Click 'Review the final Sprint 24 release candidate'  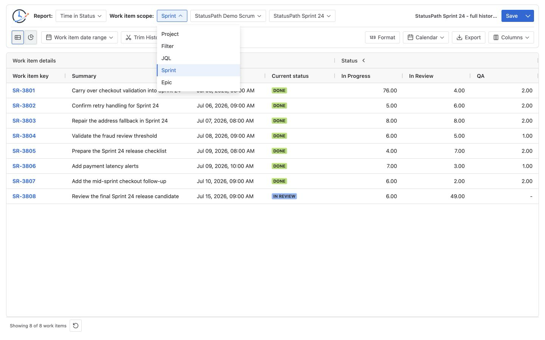(x=125, y=196)
